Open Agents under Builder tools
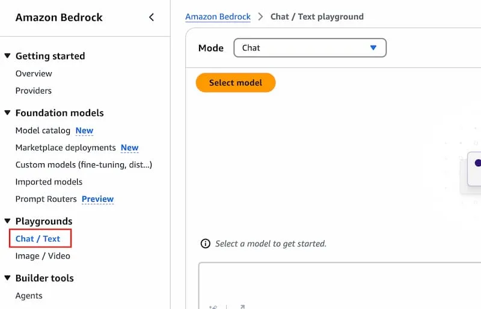Viewport: 481px width, 309px height. tap(29, 296)
